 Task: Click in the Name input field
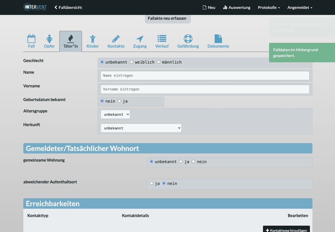click(x=205, y=75)
